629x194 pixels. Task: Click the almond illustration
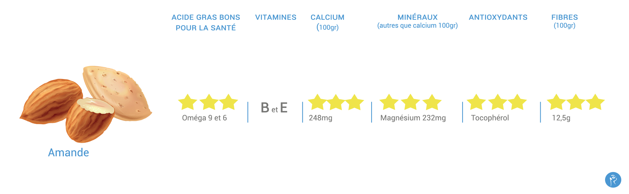pyautogui.click(x=86, y=104)
